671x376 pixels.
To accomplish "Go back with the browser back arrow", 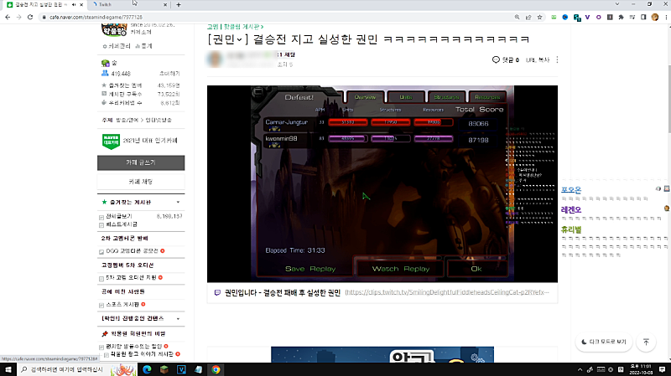I will (x=8, y=17).
